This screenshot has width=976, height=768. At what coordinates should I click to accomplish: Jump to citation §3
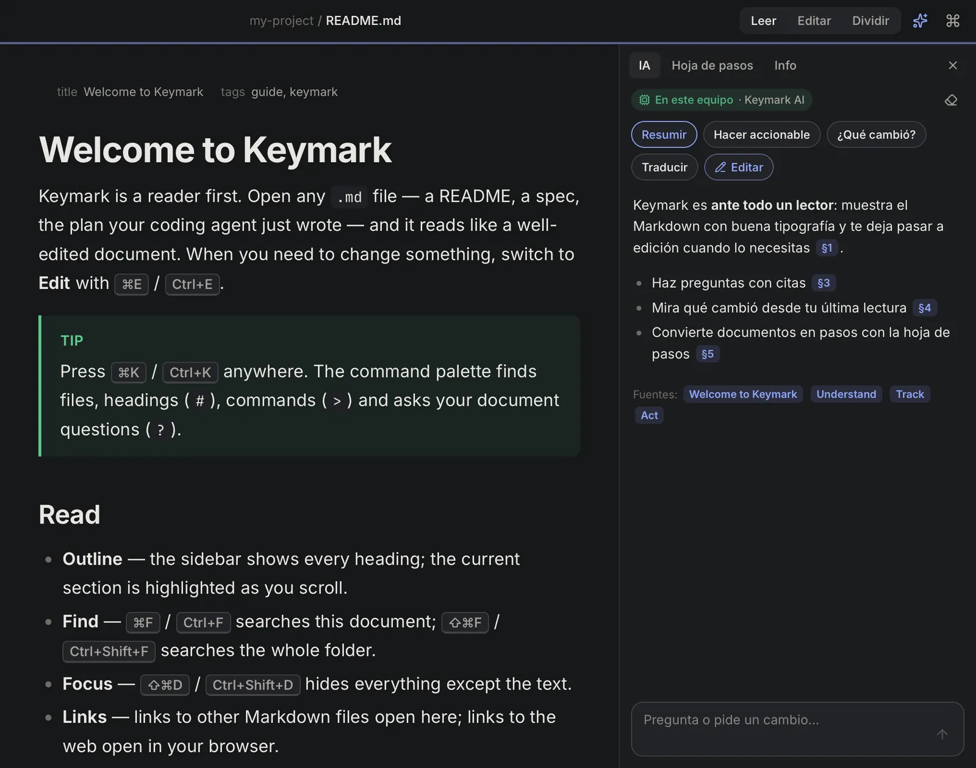(x=823, y=283)
